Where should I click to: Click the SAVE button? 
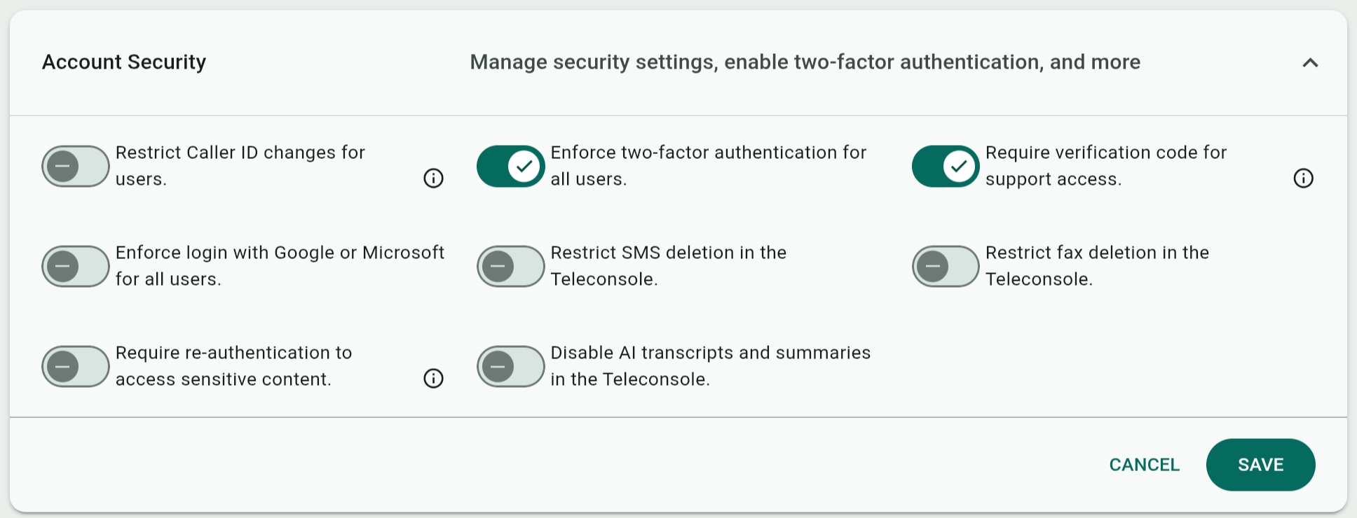tap(1260, 465)
